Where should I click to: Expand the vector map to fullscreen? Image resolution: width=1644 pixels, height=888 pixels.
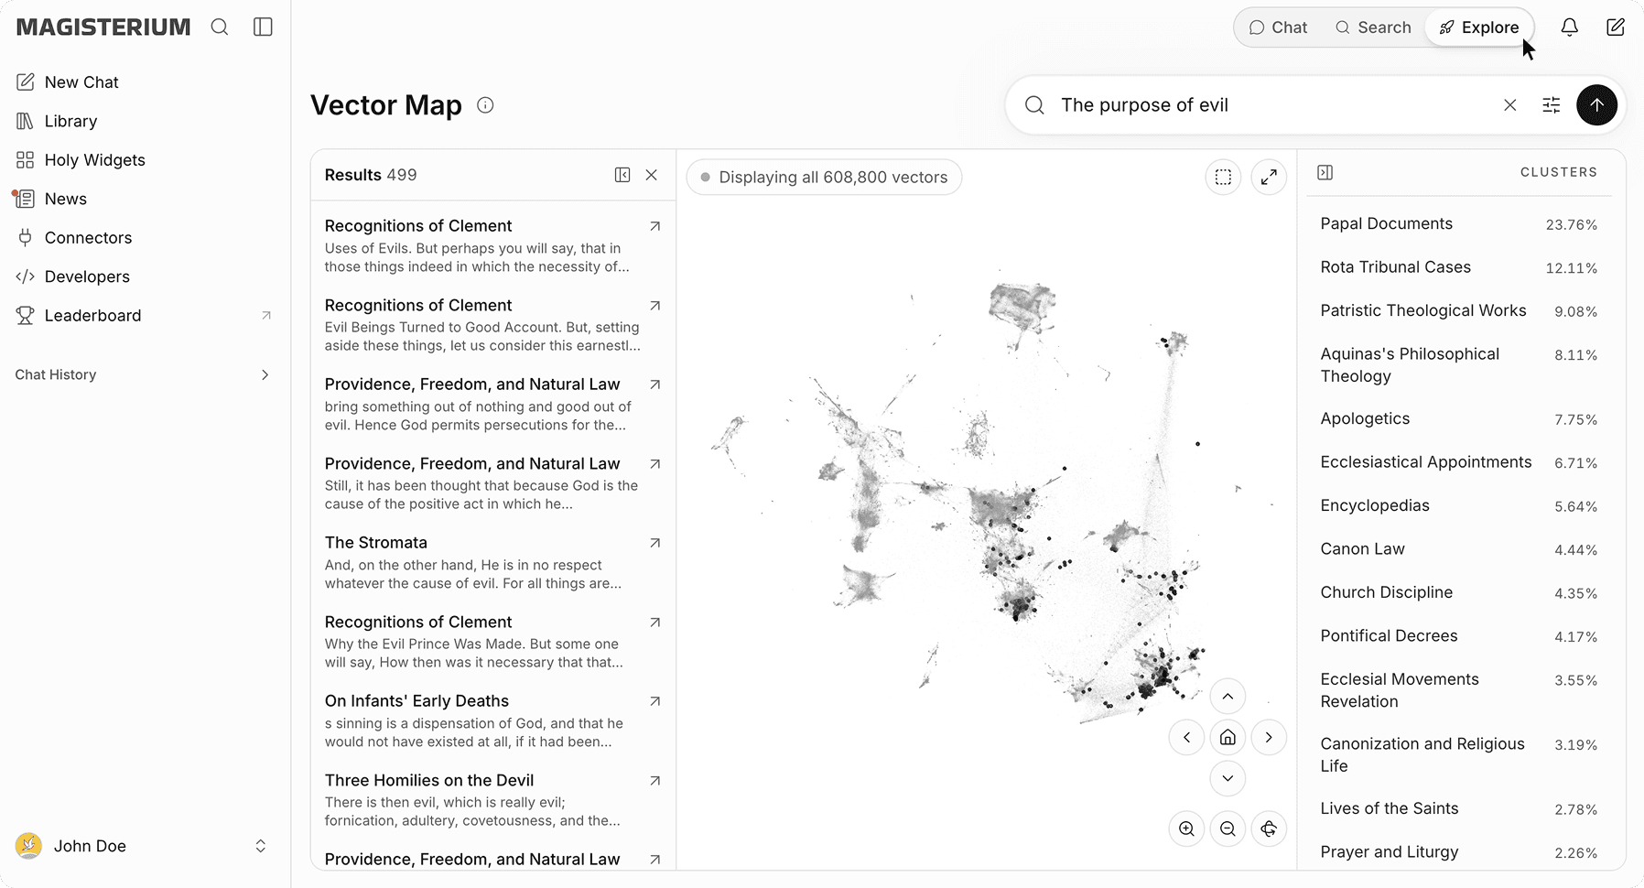coord(1269,177)
